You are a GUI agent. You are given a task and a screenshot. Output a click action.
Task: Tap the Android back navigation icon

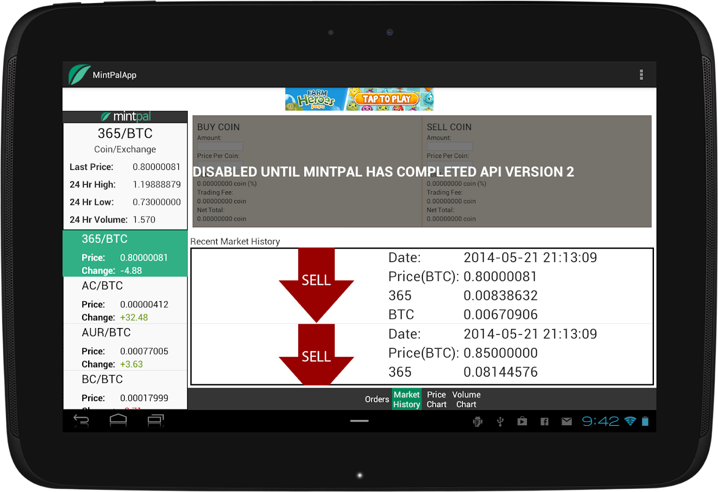pyautogui.click(x=82, y=420)
